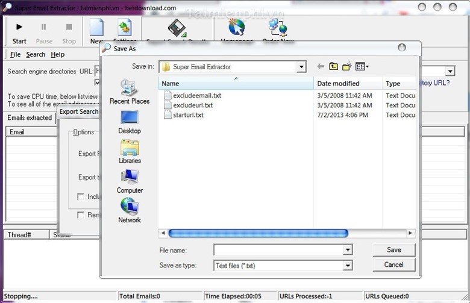This screenshot has width=470, height=303.
Task: Sort files by the Type column
Action: [399, 83]
